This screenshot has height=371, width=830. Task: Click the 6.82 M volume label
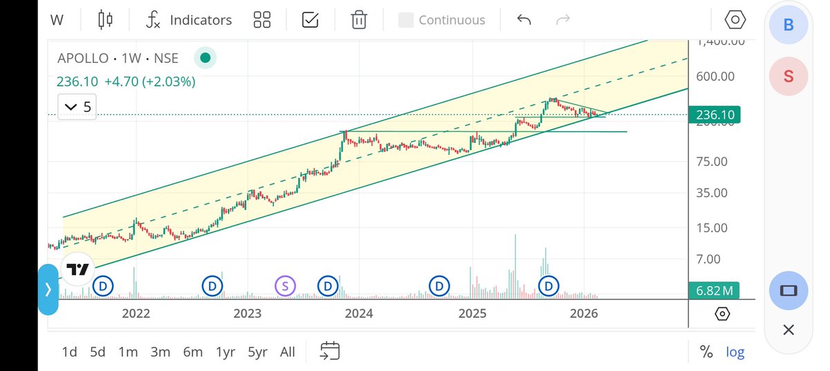(x=715, y=292)
